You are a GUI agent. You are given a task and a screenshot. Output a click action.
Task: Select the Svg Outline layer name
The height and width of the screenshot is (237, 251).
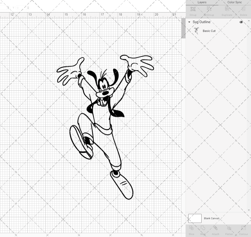pos(201,22)
